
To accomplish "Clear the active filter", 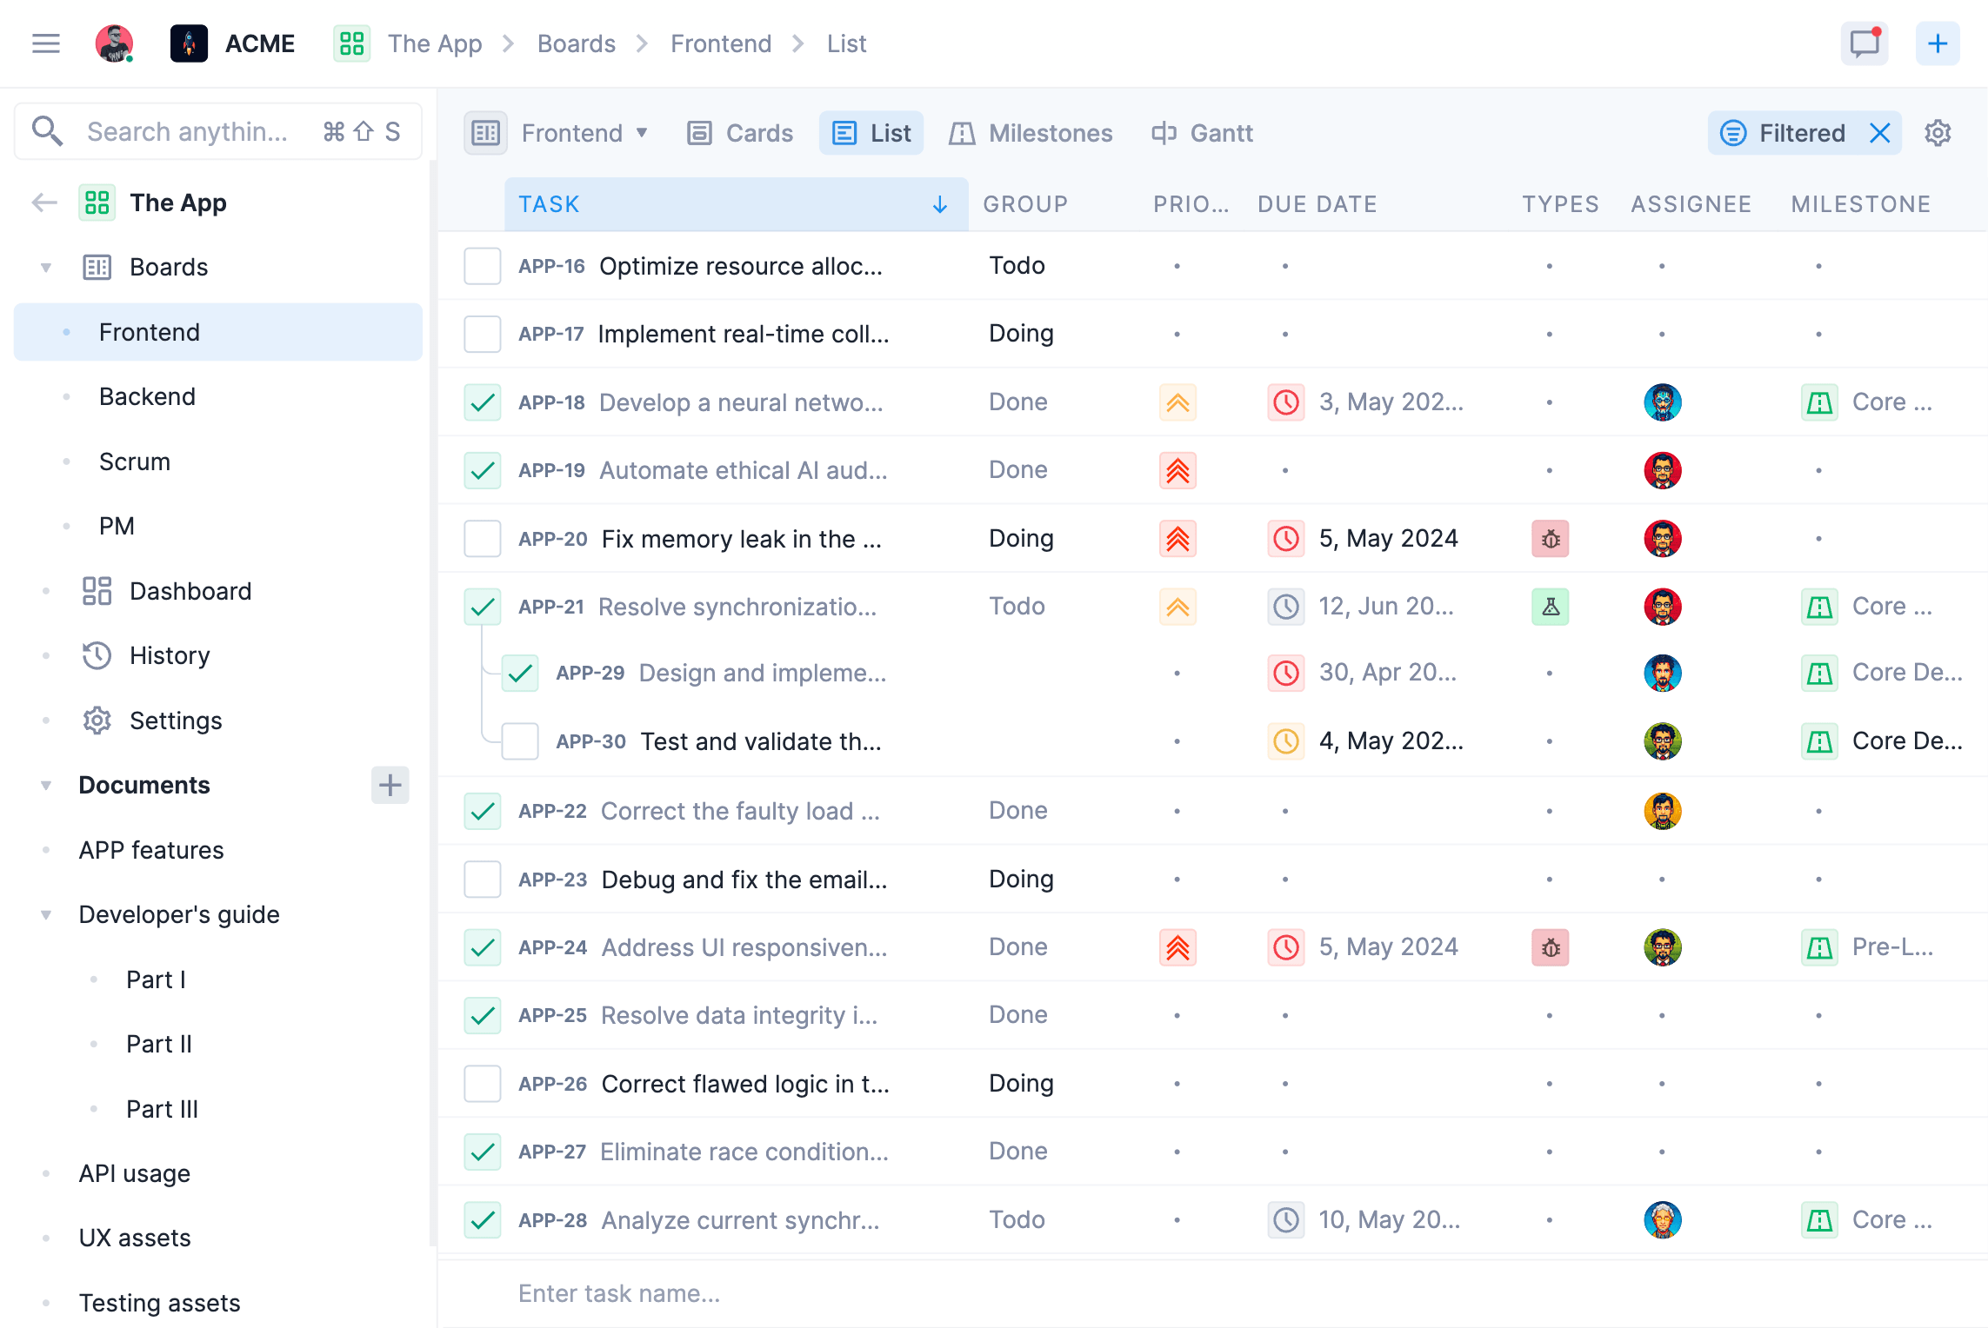I will pyautogui.click(x=1880, y=133).
